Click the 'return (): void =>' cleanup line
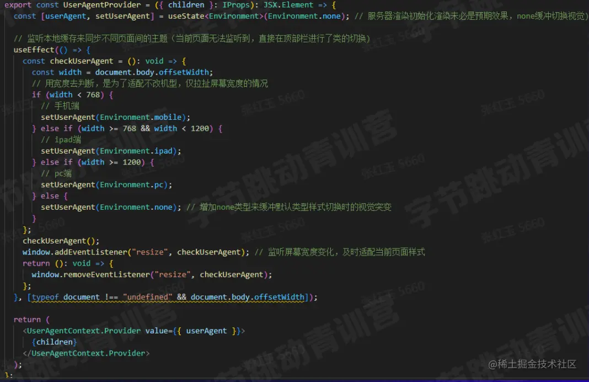589x382 pixels. pyautogui.click(x=68, y=263)
